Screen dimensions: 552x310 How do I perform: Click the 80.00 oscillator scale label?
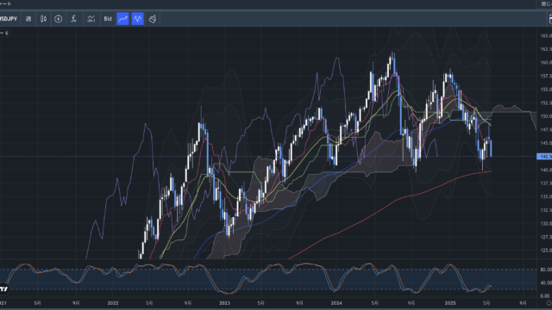[546, 270]
